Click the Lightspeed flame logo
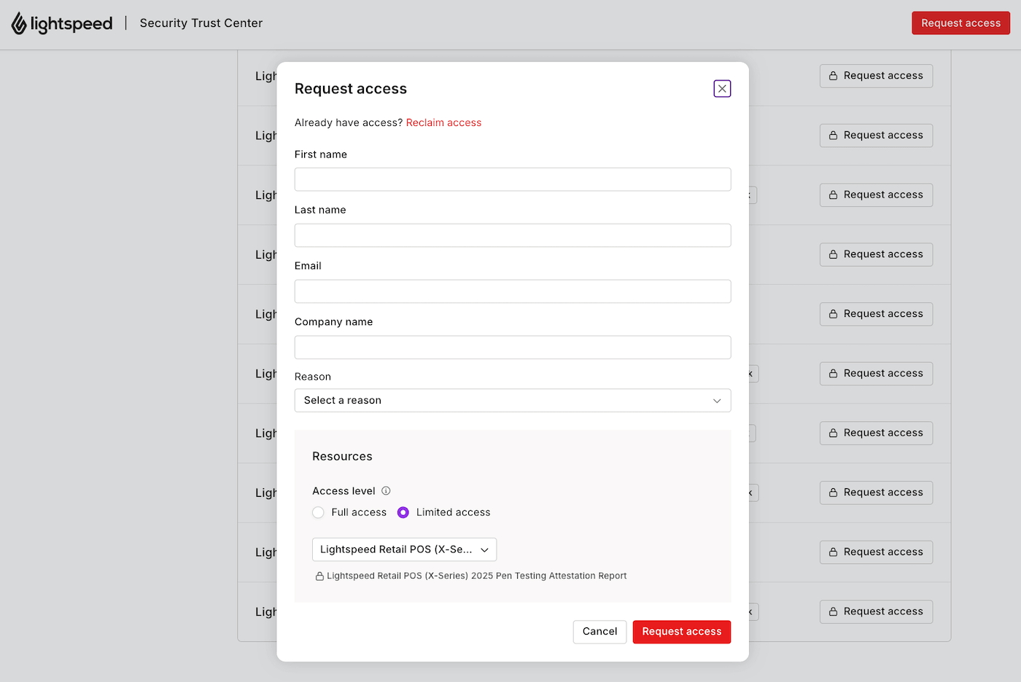Image resolution: width=1021 pixels, height=682 pixels. [x=19, y=23]
